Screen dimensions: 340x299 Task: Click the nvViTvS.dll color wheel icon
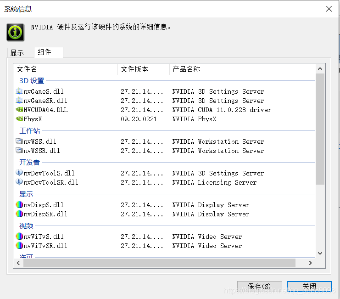19,236
